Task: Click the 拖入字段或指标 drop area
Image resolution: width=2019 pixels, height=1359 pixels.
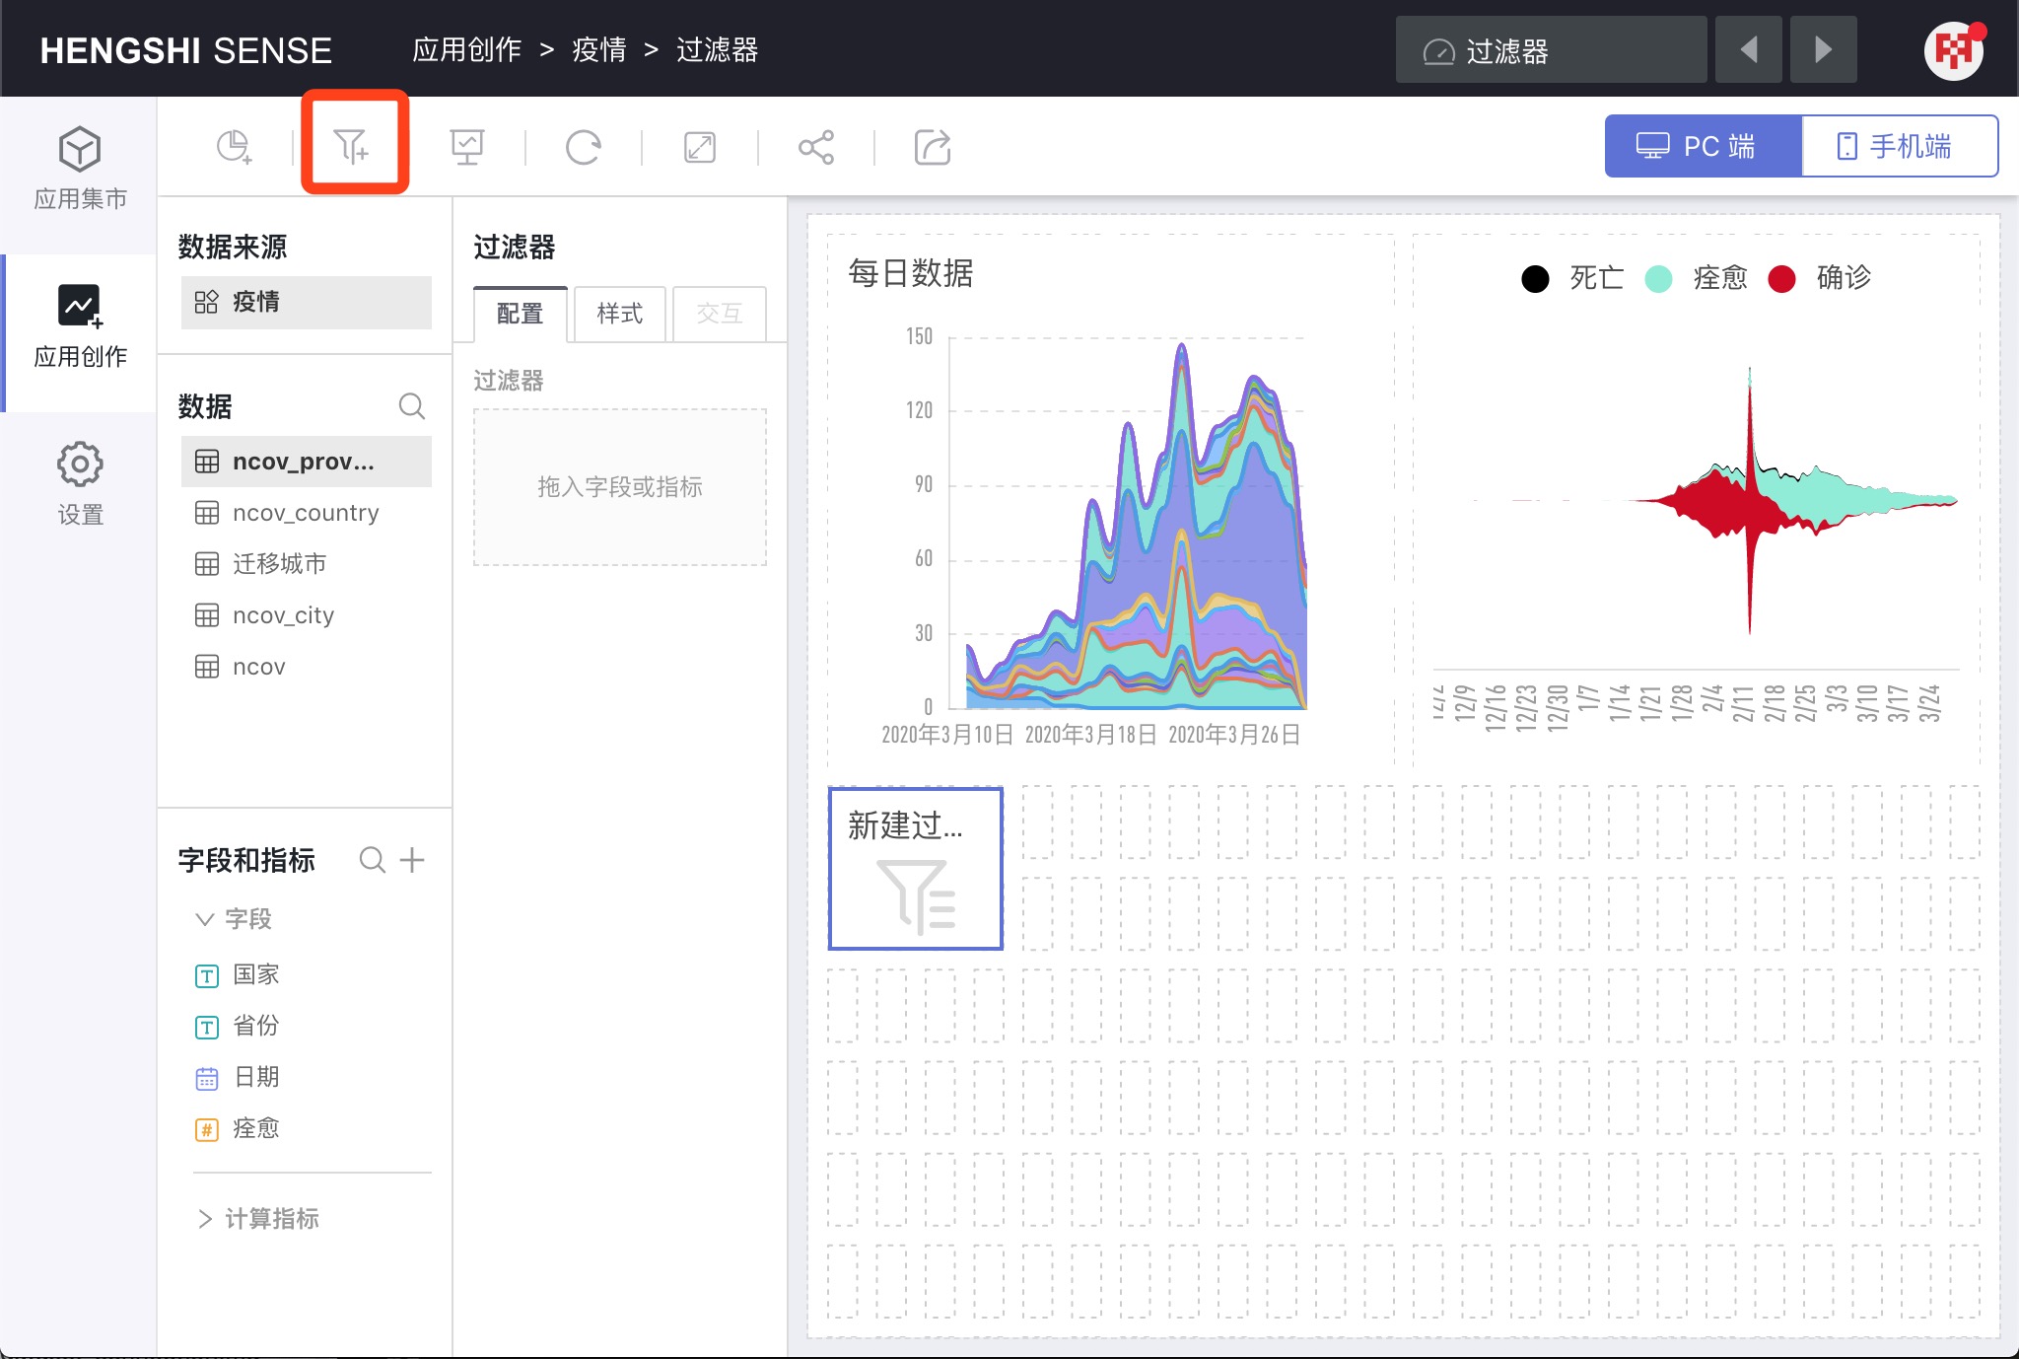Action: click(x=620, y=487)
